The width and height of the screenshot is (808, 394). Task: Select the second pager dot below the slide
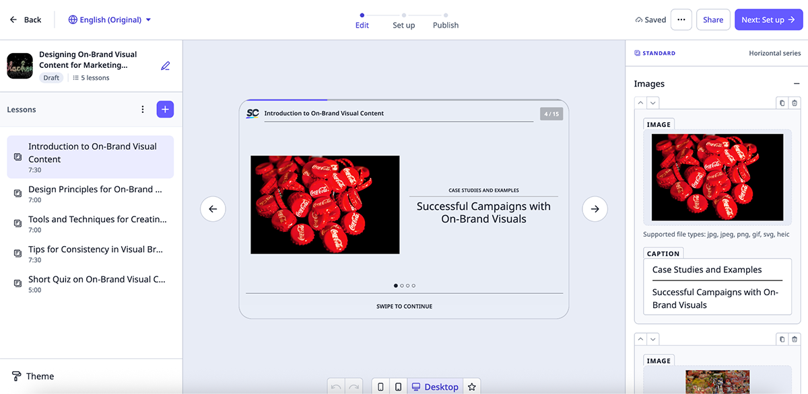pos(401,285)
